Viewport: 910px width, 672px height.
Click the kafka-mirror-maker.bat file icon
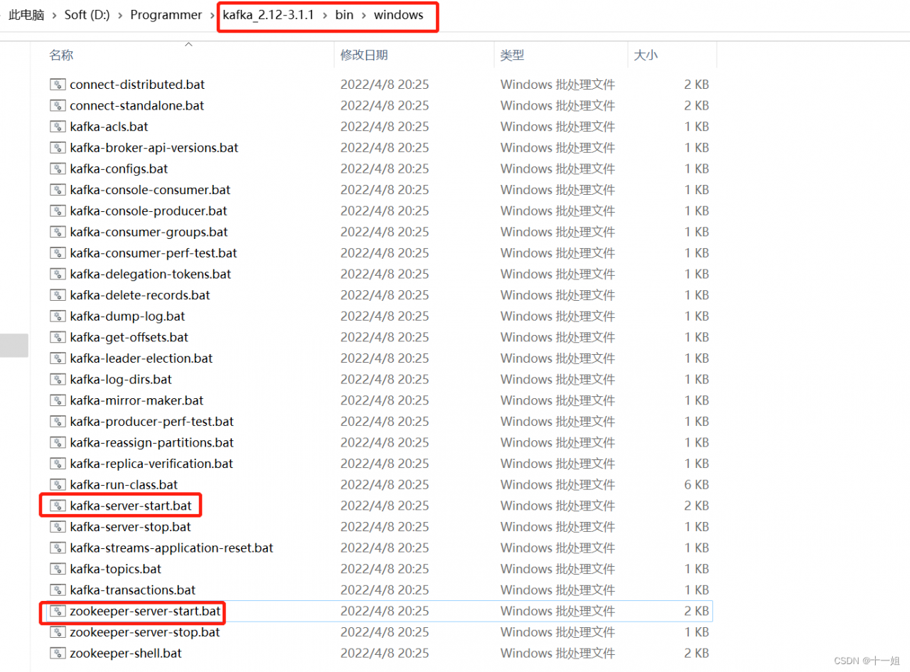58,400
